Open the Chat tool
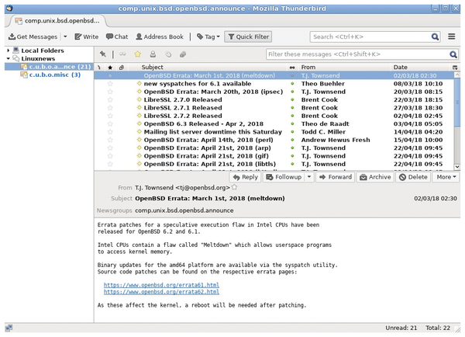465x337 pixels. click(117, 36)
